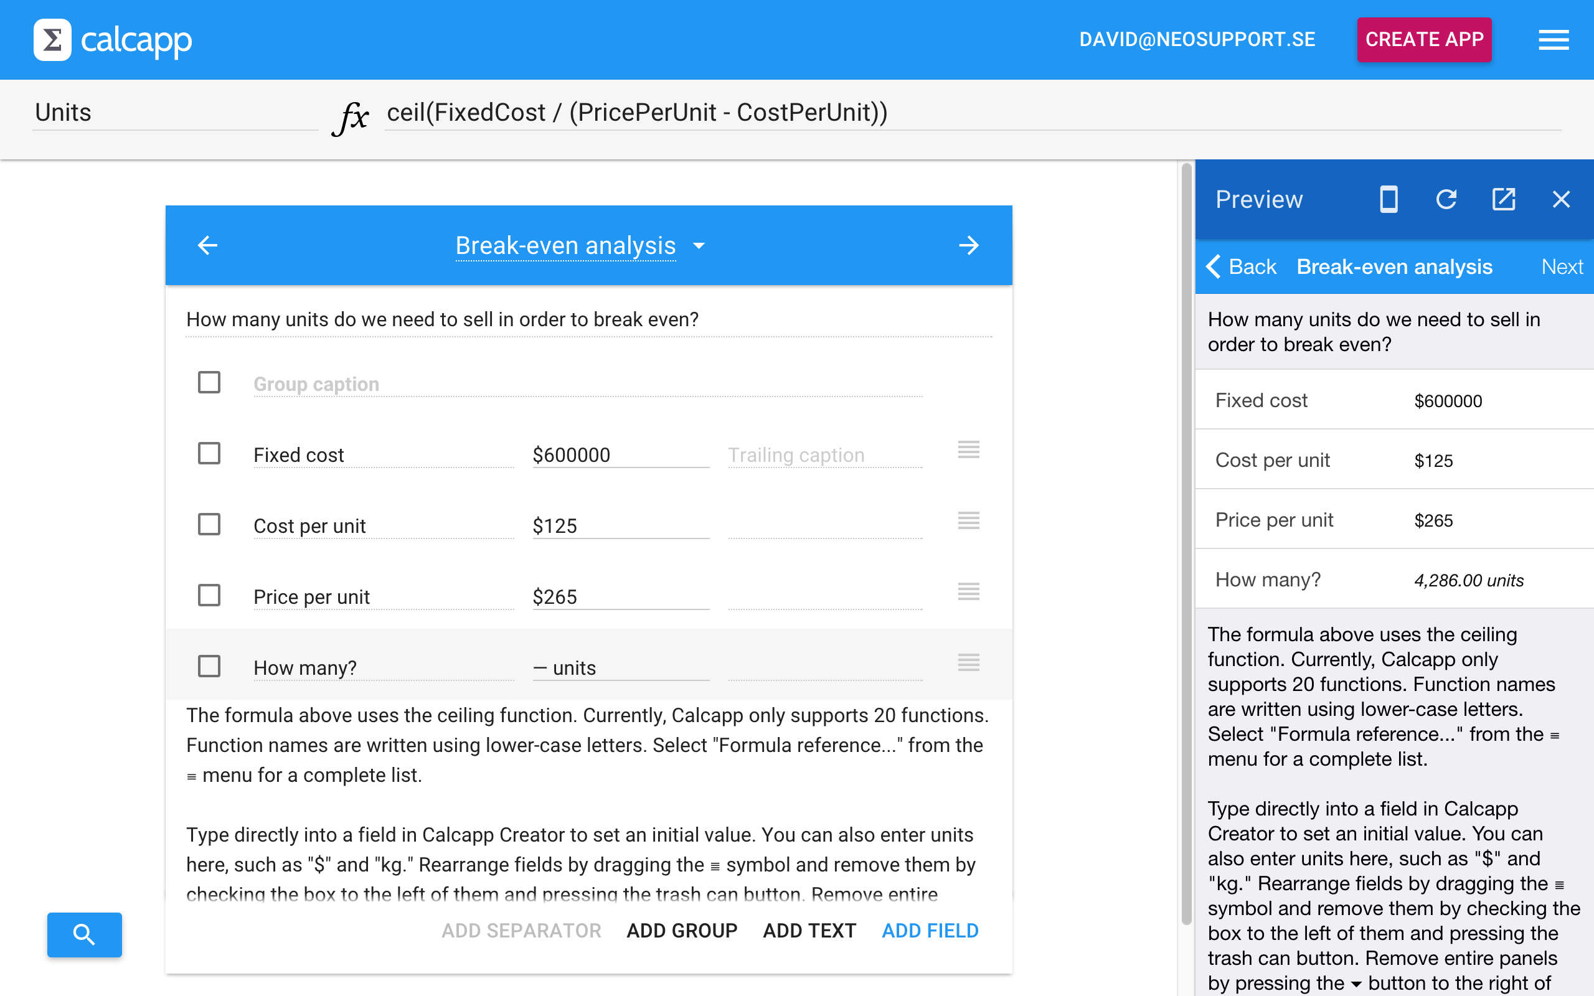Open preview in new window icon
This screenshot has width=1594, height=996.
(x=1504, y=199)
